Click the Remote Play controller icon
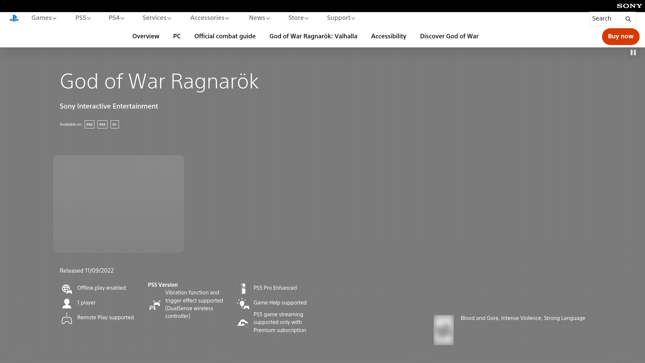The image size is (645, 363). click(x=67, y=318)
